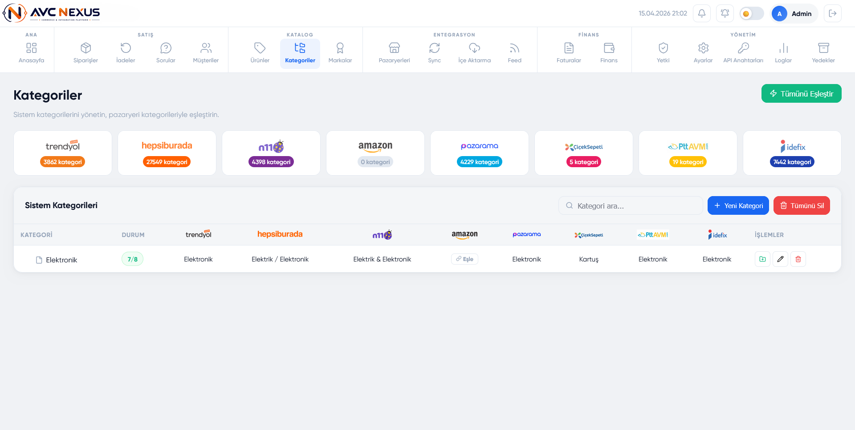
Task: Click the KATEGORİ column header
Action: [37, 235]
